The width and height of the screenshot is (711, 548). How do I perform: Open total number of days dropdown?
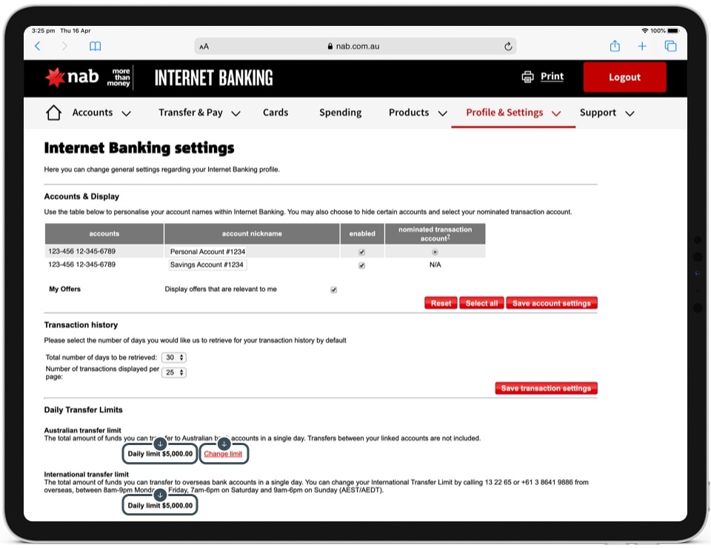pos(174,358)
